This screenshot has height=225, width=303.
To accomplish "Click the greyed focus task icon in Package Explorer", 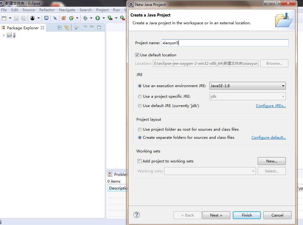I will point(76,28).
